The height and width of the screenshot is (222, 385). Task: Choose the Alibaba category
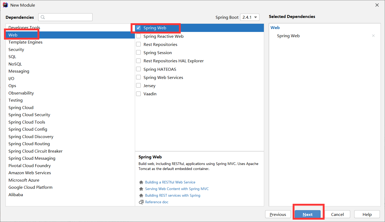70,195
